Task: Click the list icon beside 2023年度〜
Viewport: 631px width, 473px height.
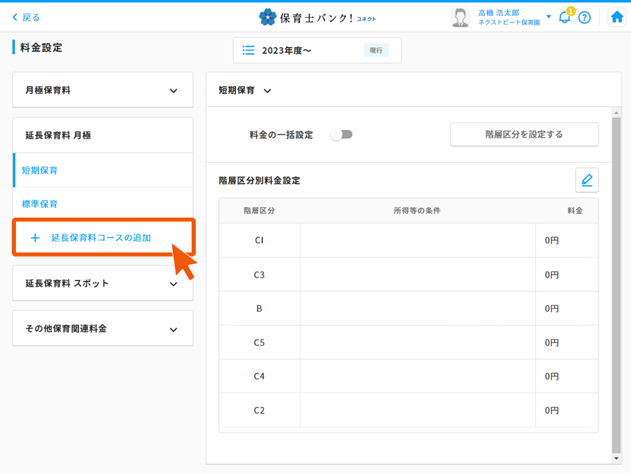Action: point(248,50)
